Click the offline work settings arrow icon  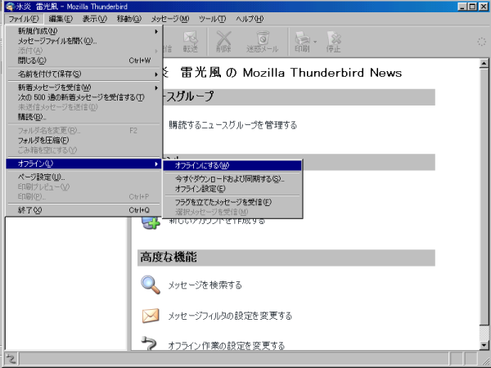(x=149, y=343)
